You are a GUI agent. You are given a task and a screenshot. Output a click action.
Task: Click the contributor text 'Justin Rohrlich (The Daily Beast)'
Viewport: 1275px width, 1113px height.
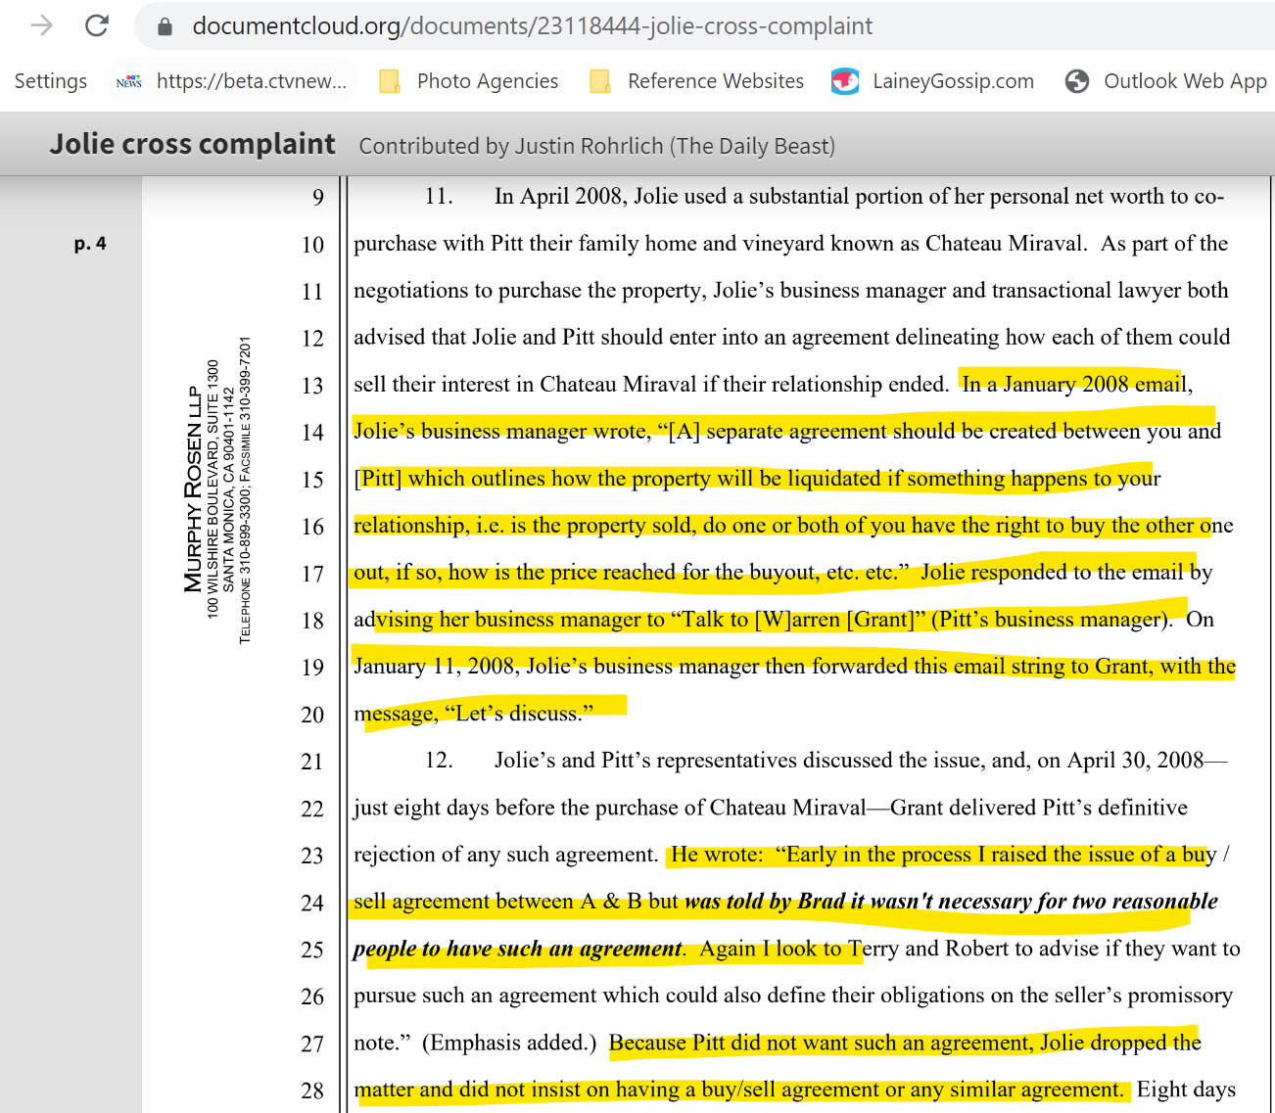click(675, 146)
